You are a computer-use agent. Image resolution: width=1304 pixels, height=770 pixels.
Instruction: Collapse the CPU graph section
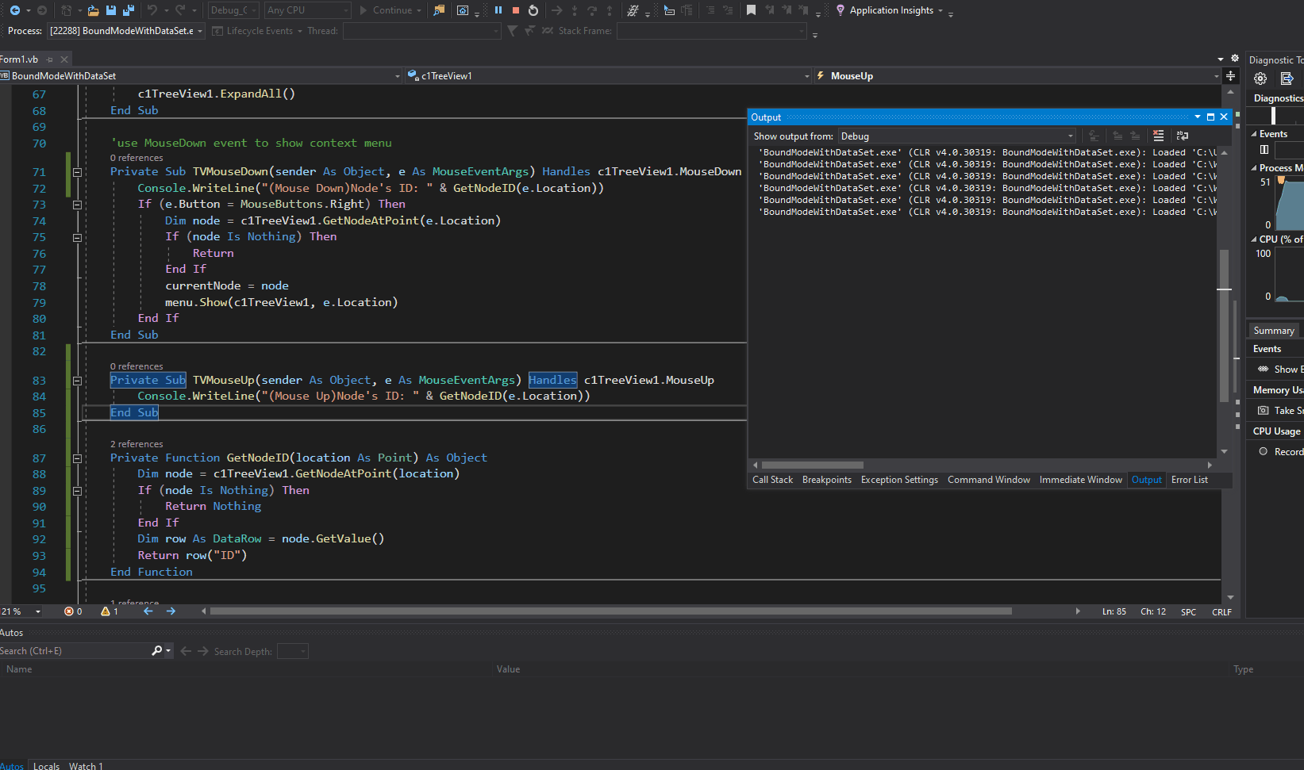click(1254, 239)
